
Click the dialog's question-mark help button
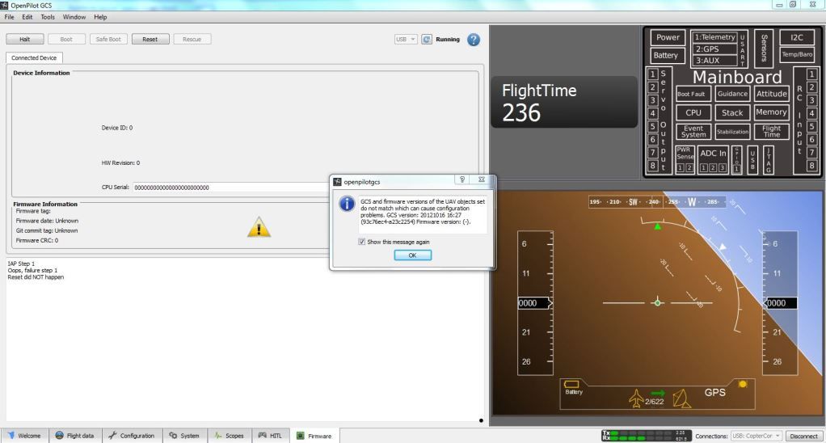tap(462, 179)
